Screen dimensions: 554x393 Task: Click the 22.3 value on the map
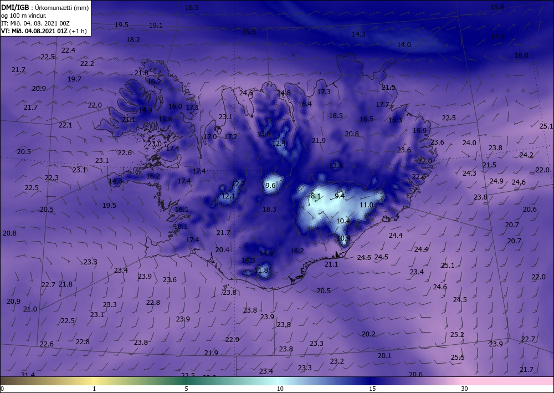tap(52, 177)
